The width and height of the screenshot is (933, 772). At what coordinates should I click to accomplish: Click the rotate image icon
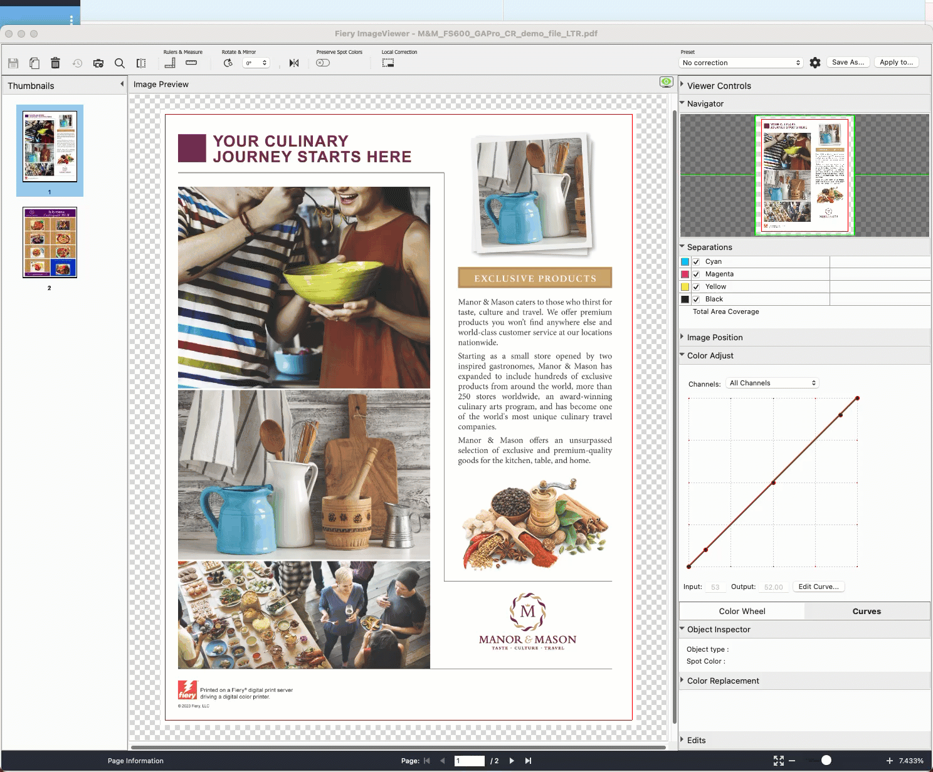(x=228, y=63)
